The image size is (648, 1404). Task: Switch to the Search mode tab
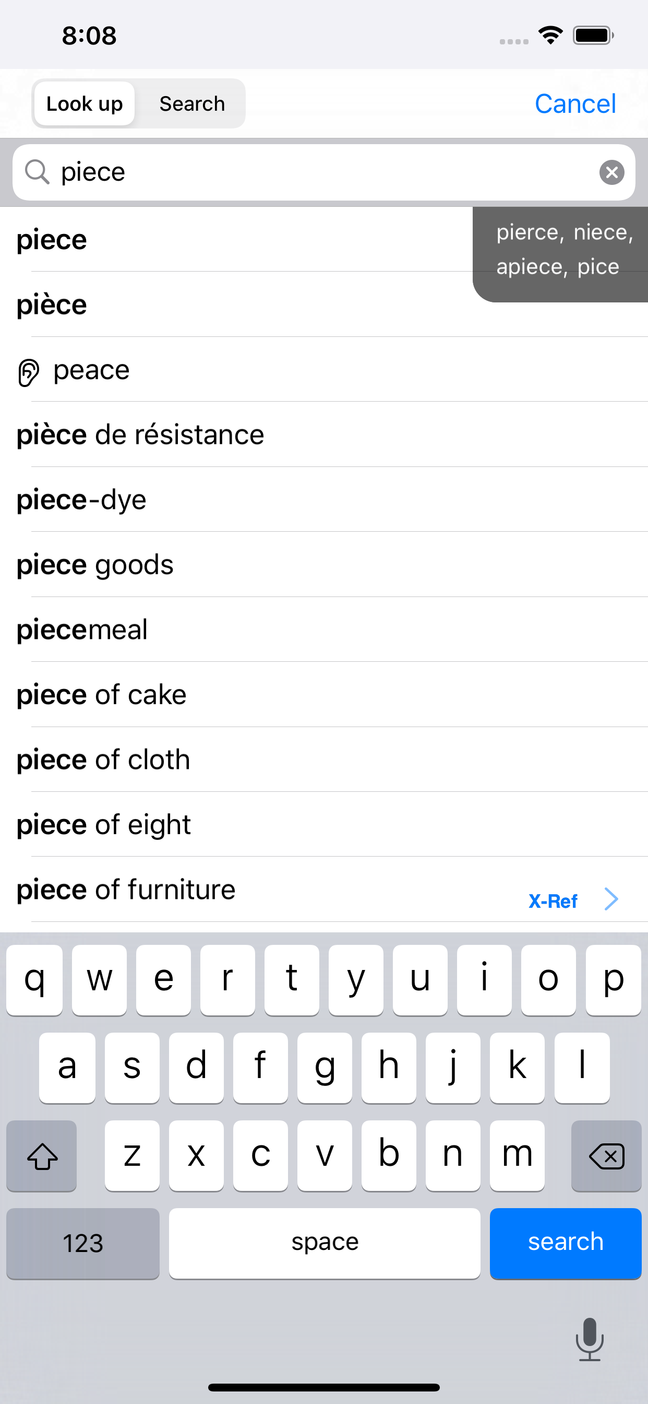pyautogui.click(x=191, y=103)
